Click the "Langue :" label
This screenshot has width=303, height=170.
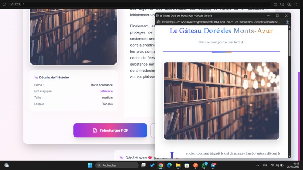point(40,104)
